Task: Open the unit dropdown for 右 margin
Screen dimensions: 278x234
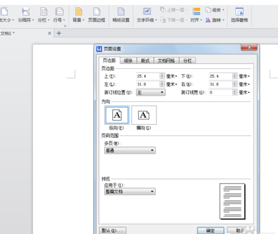Action: [244, 84]
